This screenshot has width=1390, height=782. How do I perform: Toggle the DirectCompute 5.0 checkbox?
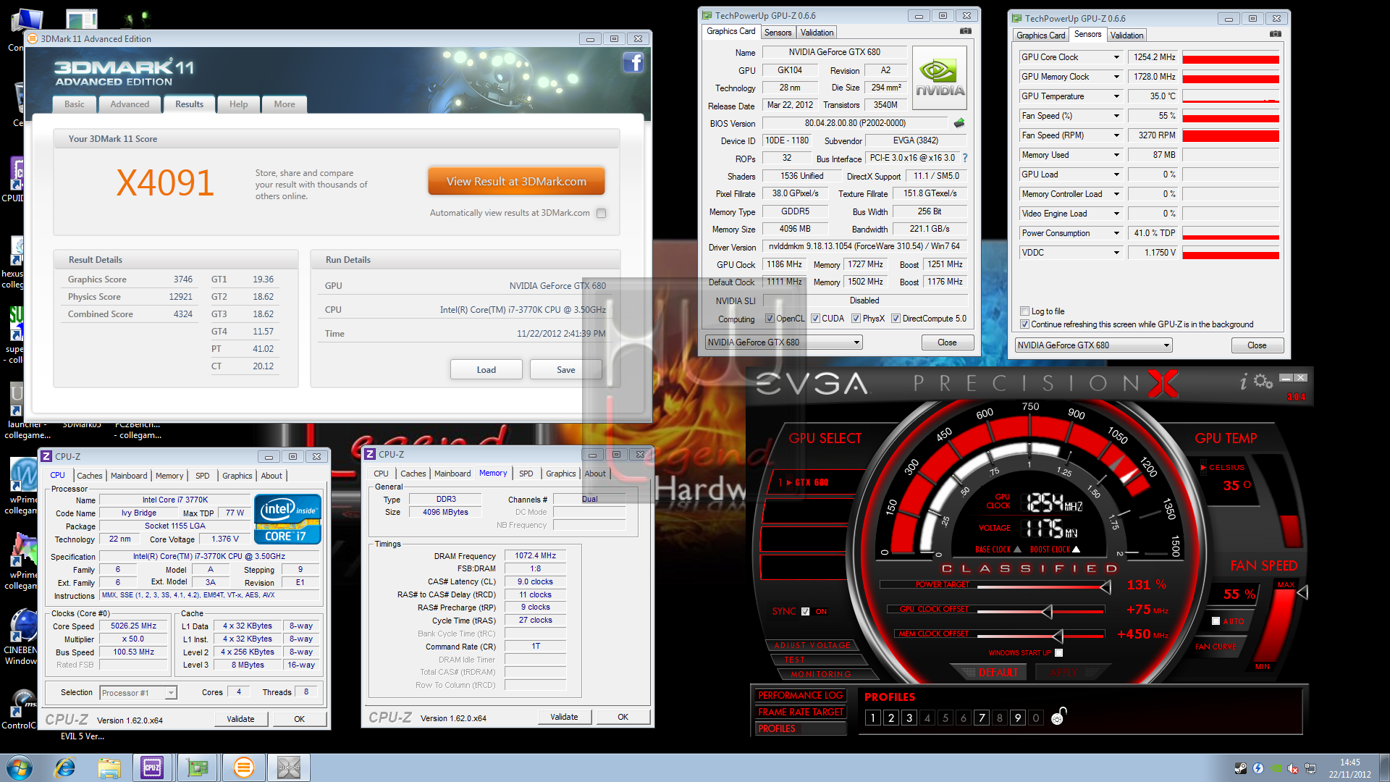click(896, 319)
